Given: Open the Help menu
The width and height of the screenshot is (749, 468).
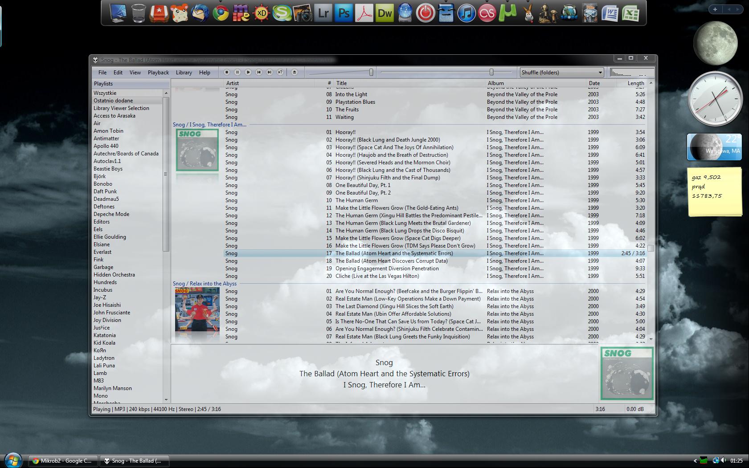Looking at the screenshot, I should [205, 73].
